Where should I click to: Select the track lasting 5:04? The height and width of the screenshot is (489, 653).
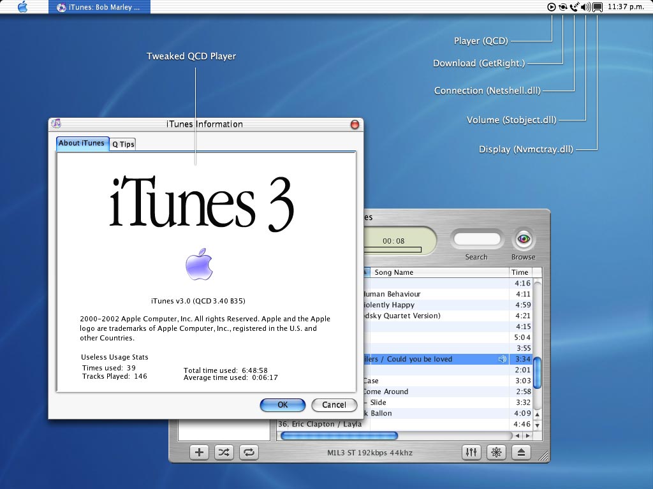[x=448, y=337]
